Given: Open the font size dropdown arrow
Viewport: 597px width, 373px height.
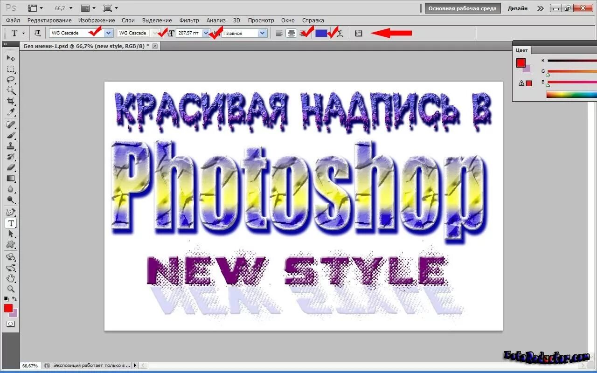Looking at the screenshot, I should pyautogui.click(x=206, y=33).
